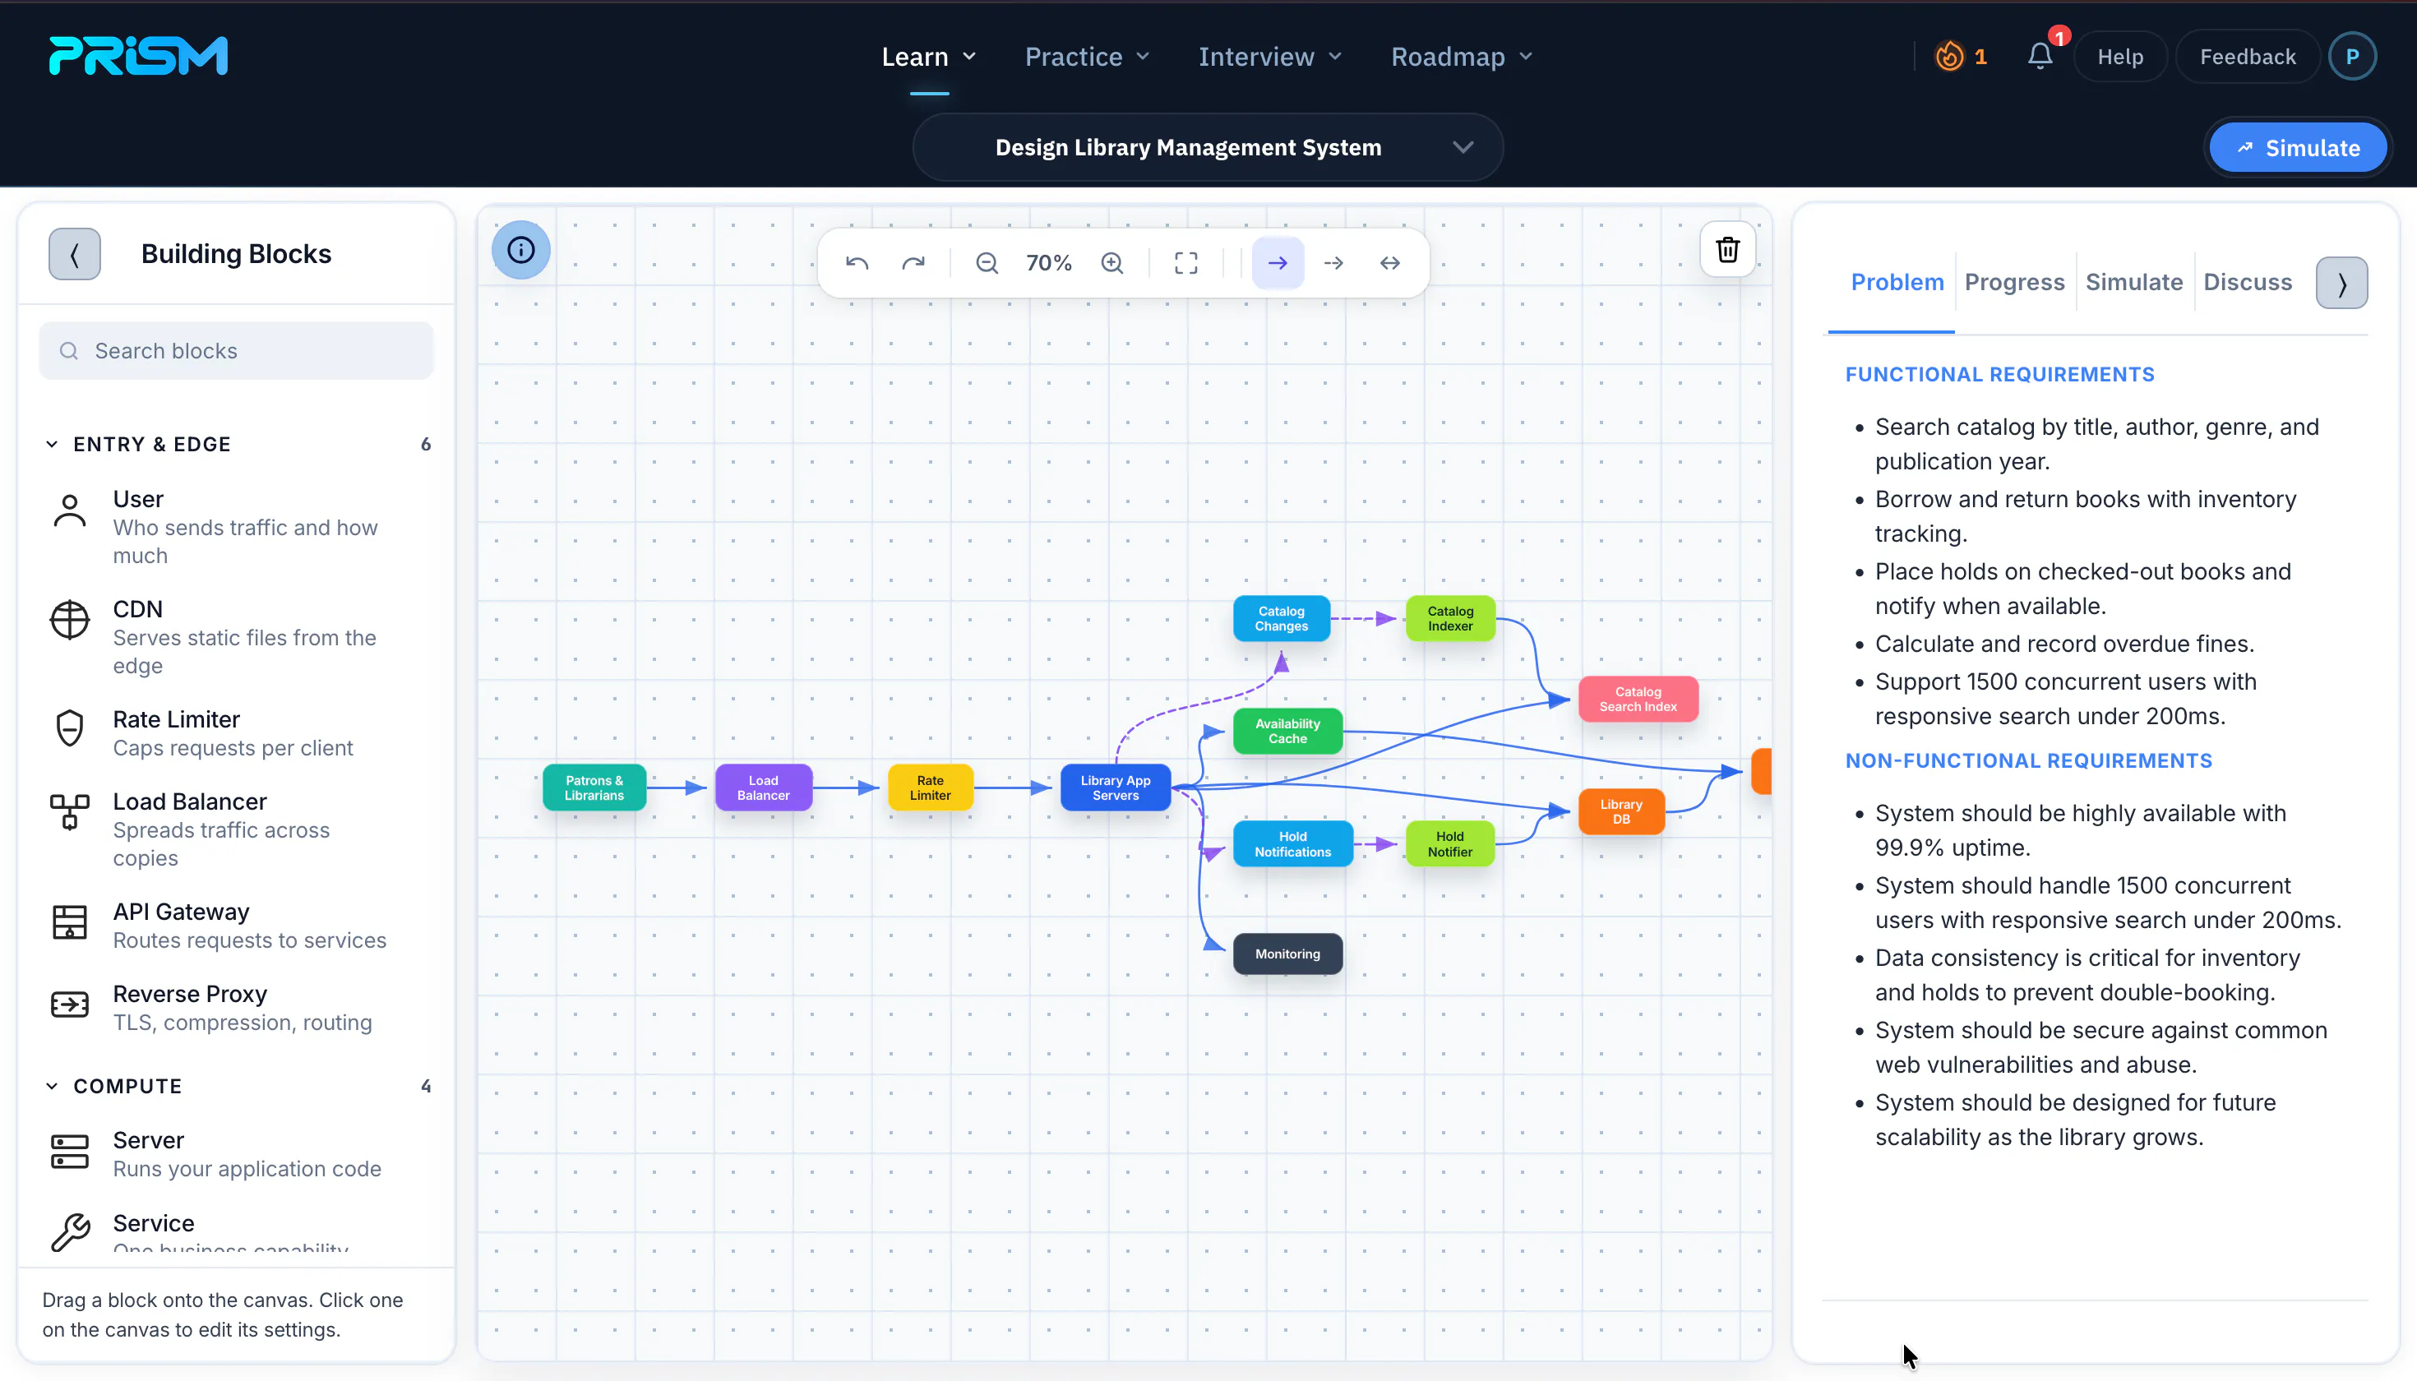Screen dimensions: 2417x1381
Task: Fit diagram to screen icon
Action: pyautogui.click(x=1185, y=263)
